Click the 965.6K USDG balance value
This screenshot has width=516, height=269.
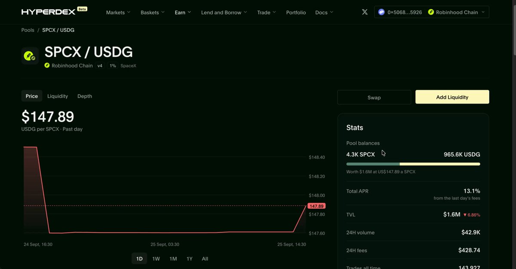coord(462,154)
